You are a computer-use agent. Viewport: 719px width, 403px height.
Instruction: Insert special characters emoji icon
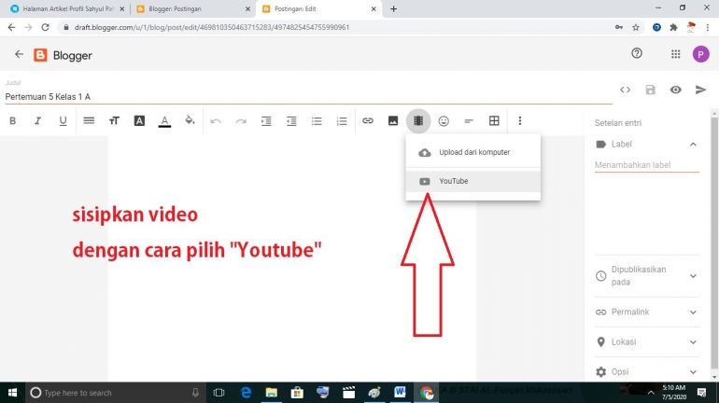[x=444, y=121]
